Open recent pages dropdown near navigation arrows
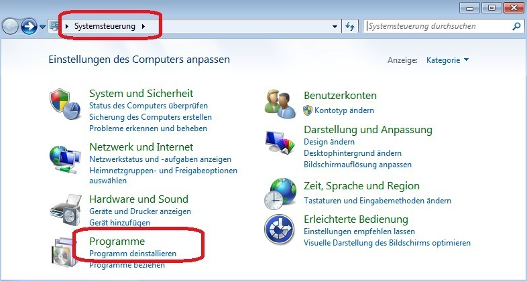 (x=42, y=27)
